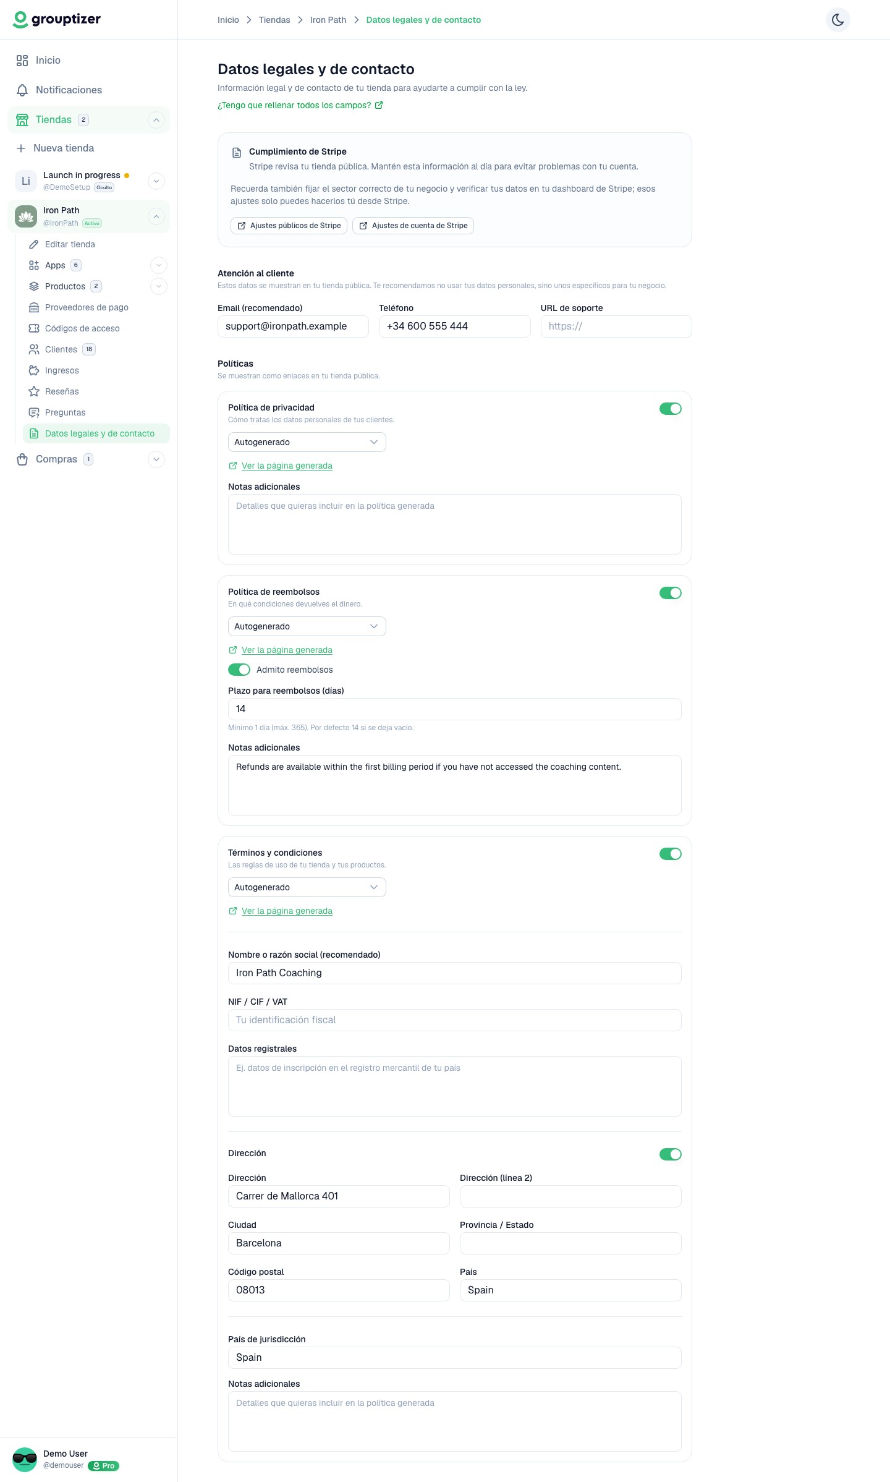Viewport: 890px width, 1482px height.
Task: Click the Código postal field
Action: 339,1290
